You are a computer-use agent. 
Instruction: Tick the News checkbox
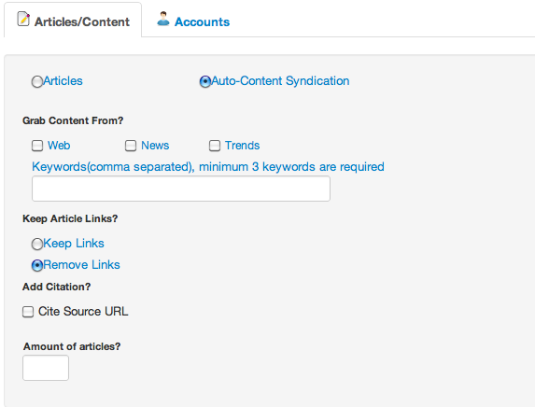[x=131, y=146]
